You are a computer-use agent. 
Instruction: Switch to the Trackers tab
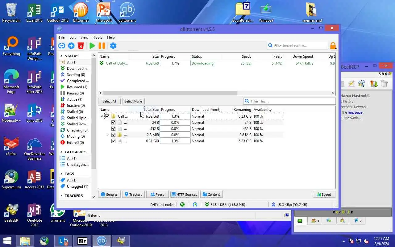coord(133,195)
